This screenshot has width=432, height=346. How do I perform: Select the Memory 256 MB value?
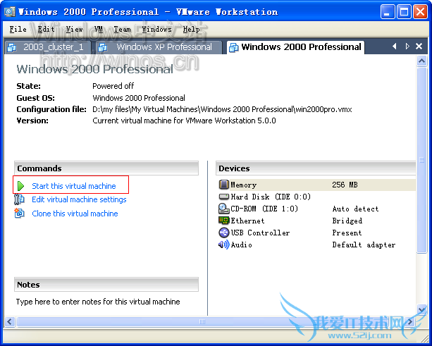345,185
